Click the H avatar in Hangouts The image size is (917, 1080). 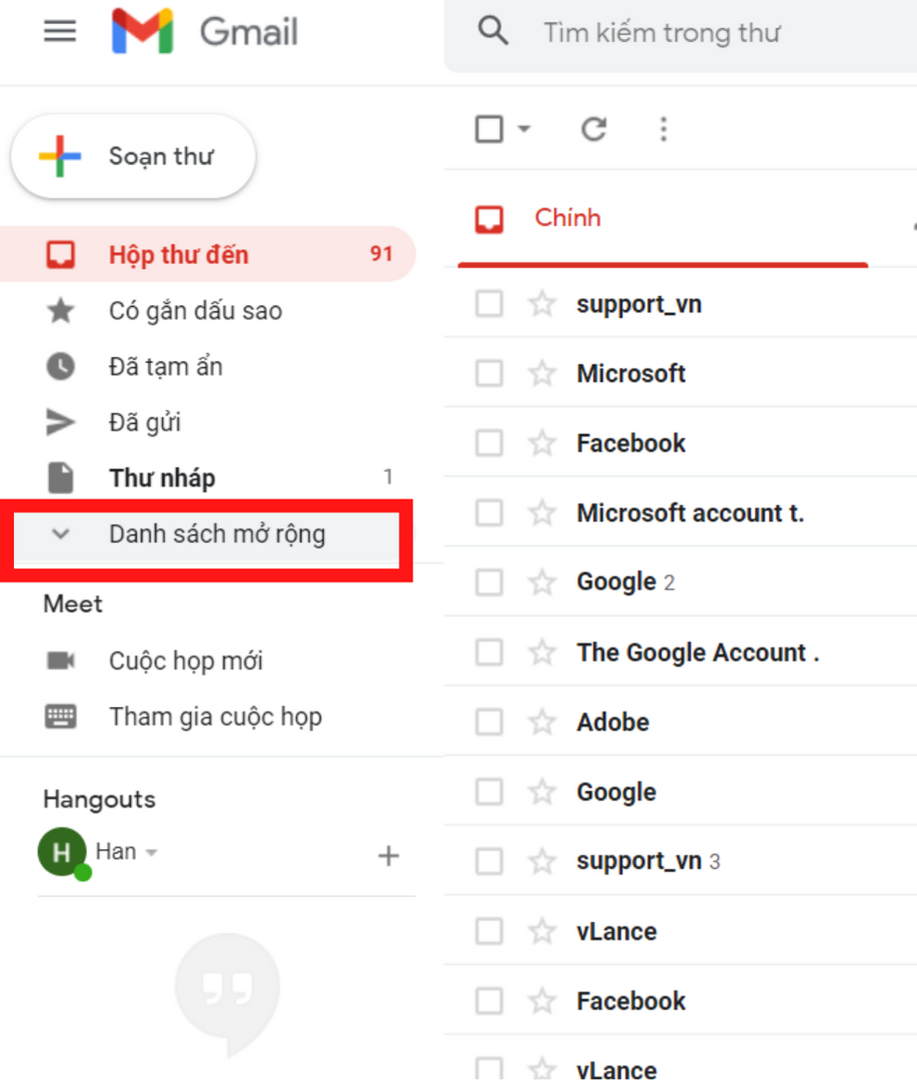coord(62,852)
